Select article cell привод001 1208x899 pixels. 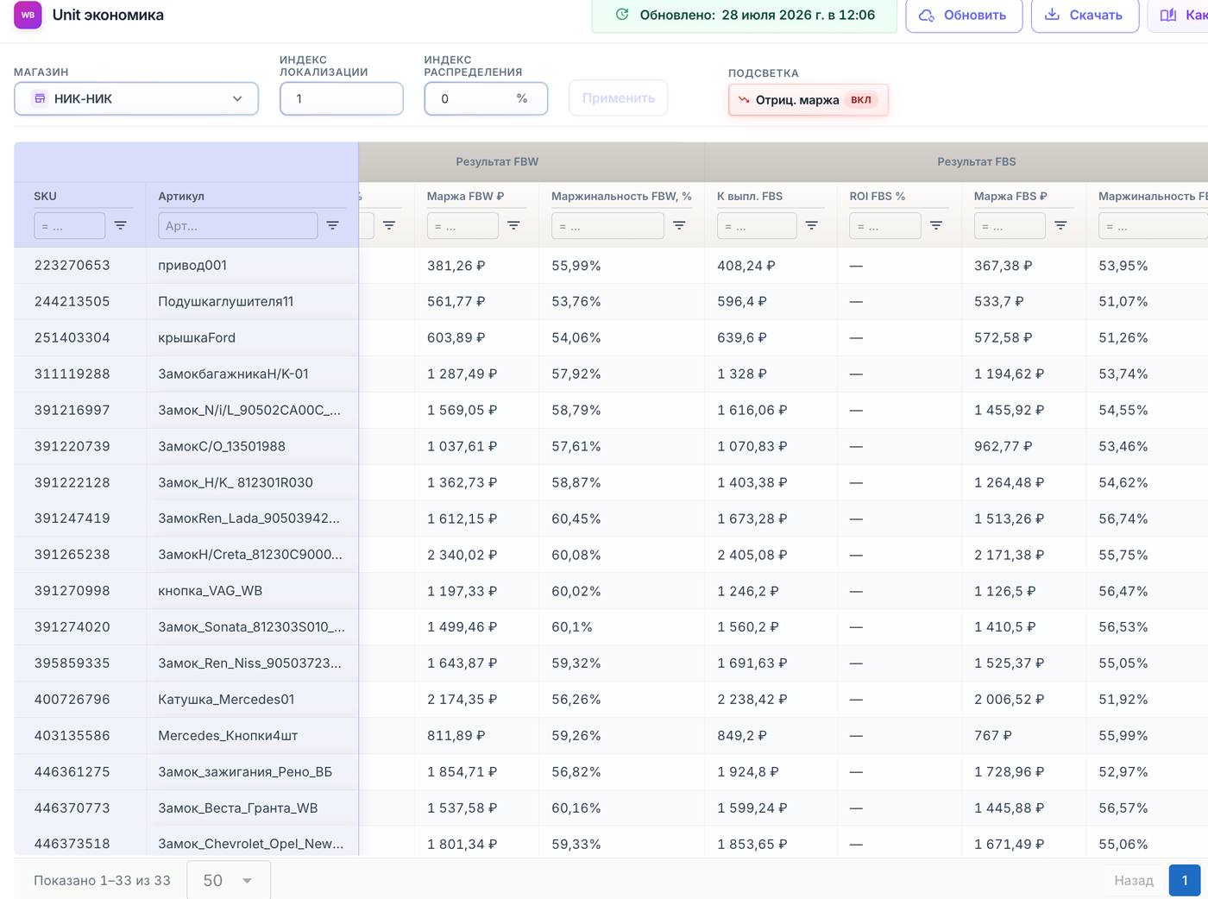pyautogui.click(x=192, y=266)
